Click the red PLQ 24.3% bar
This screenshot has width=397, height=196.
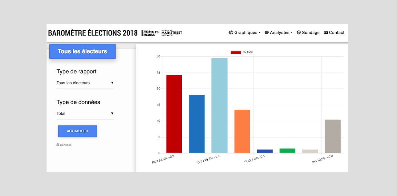click(174, 114)
